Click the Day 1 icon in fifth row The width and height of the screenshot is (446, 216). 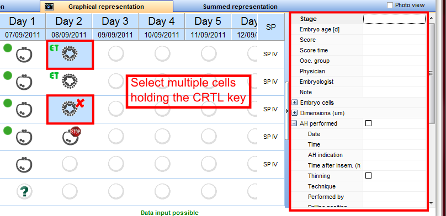tap(24, 164)
